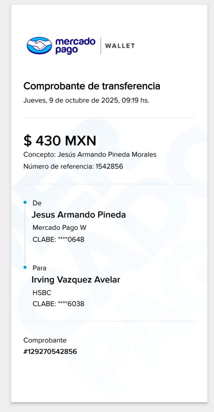Select the sender CLABE ending 0648
The image size is (214, 412).
click(58, 240)
